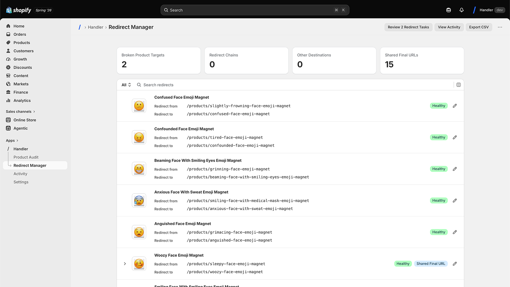Click the Anguished Face Emoji Magnet title

183,224
